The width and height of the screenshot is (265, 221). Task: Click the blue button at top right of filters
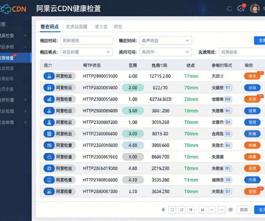click(259, 41)
